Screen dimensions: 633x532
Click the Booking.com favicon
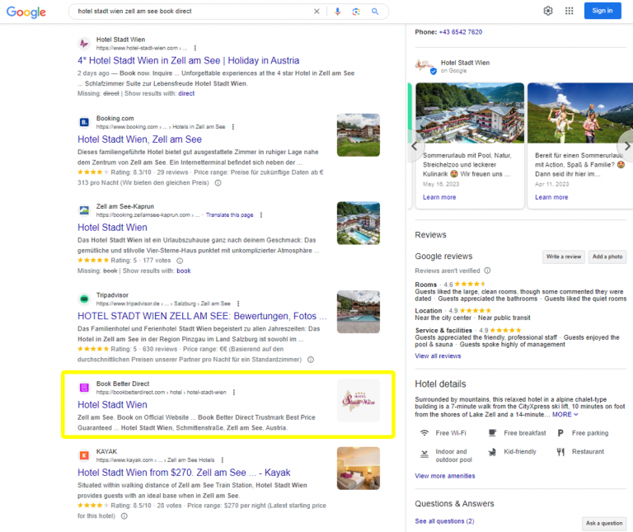pyautogui.click(x=84, y=122)
